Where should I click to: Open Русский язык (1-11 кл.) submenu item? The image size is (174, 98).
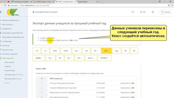tap(14, 75)
